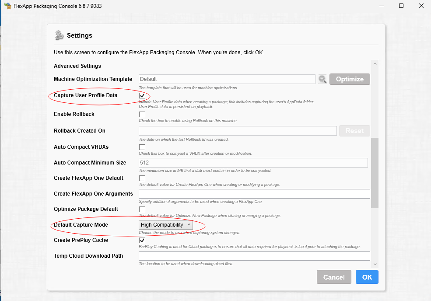Click the Capture User Profile Data label

point(85,95)
